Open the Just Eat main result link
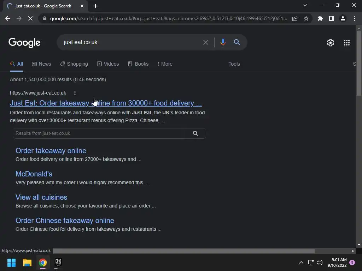The height and width of the screenshot is (271, 362). tap(106, 103)
